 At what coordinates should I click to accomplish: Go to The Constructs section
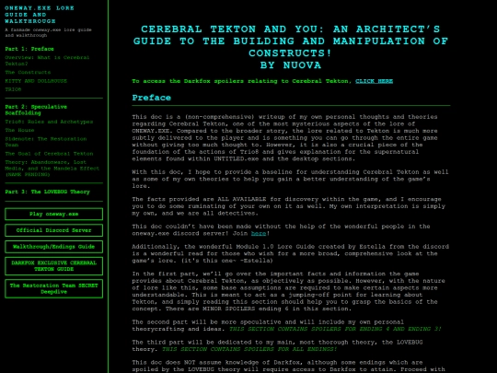click(28, 73)
